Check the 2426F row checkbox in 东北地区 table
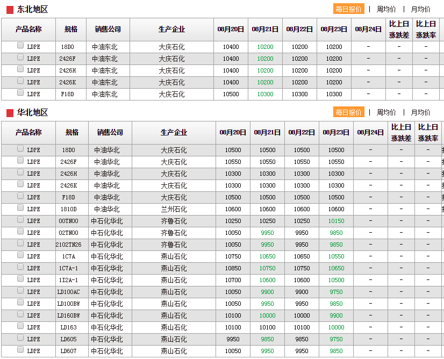This screenshot has height=359, width=444. [20, 57]
